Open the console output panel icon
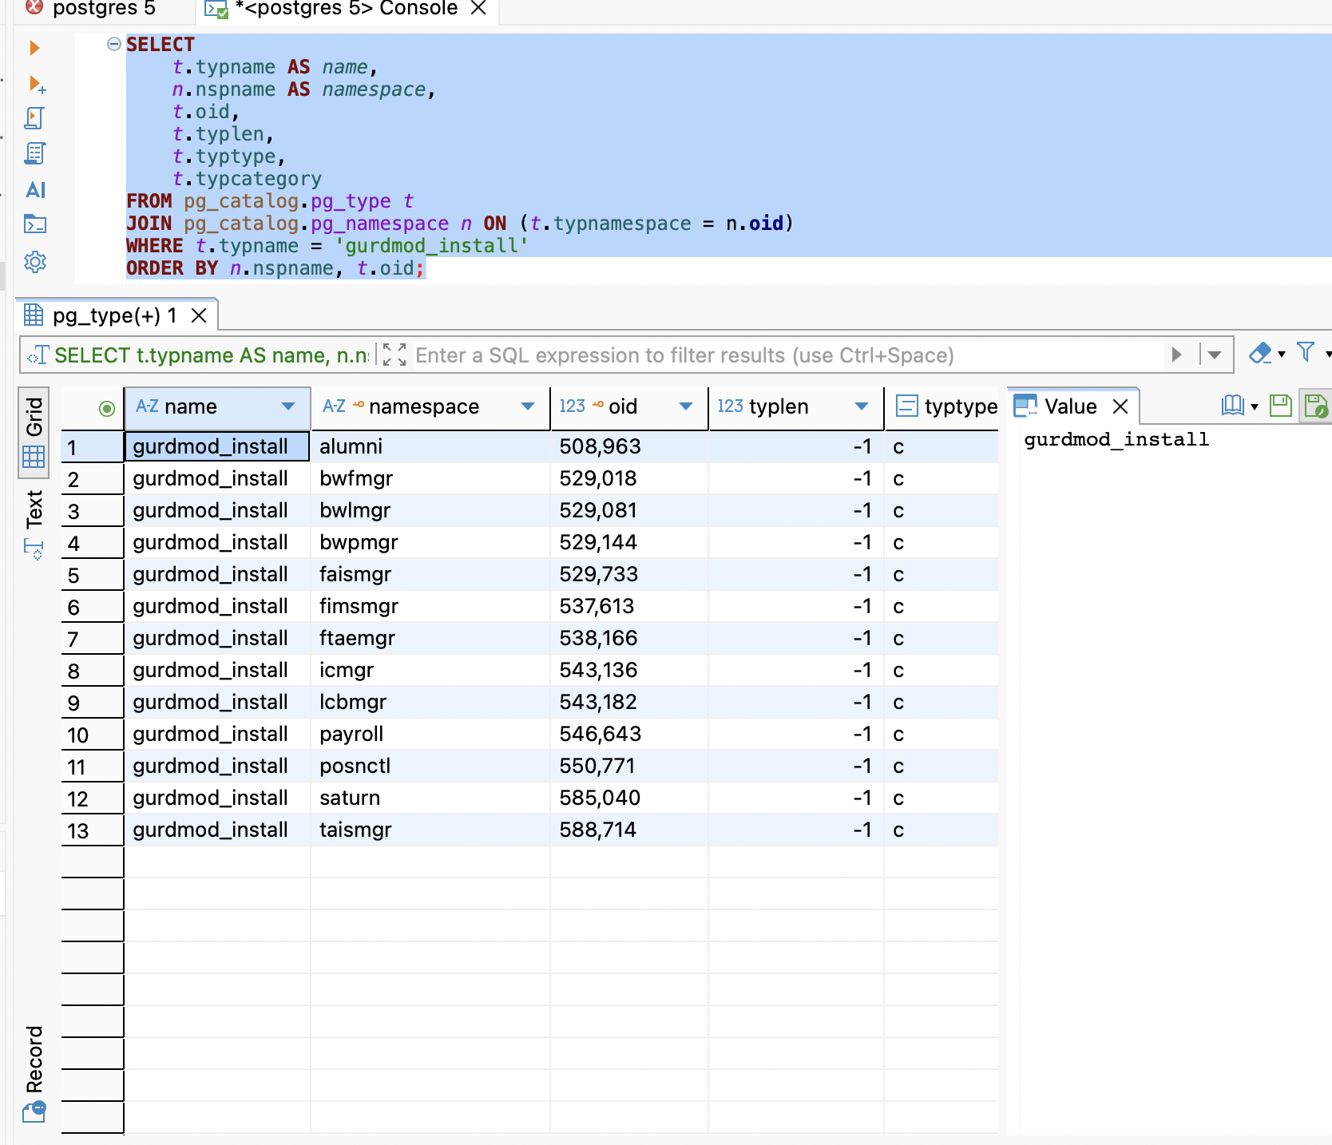1332x1145 pixels. pyautogui.click(x=35, y=224)
